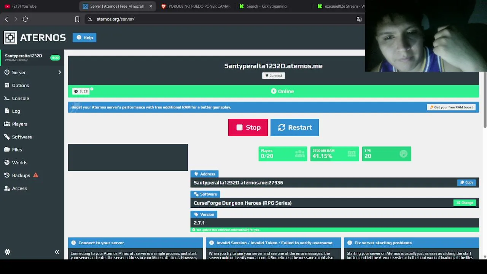This screenshot has width=487, height=274.
Task: Copy the server address
Action: point(466,183)
